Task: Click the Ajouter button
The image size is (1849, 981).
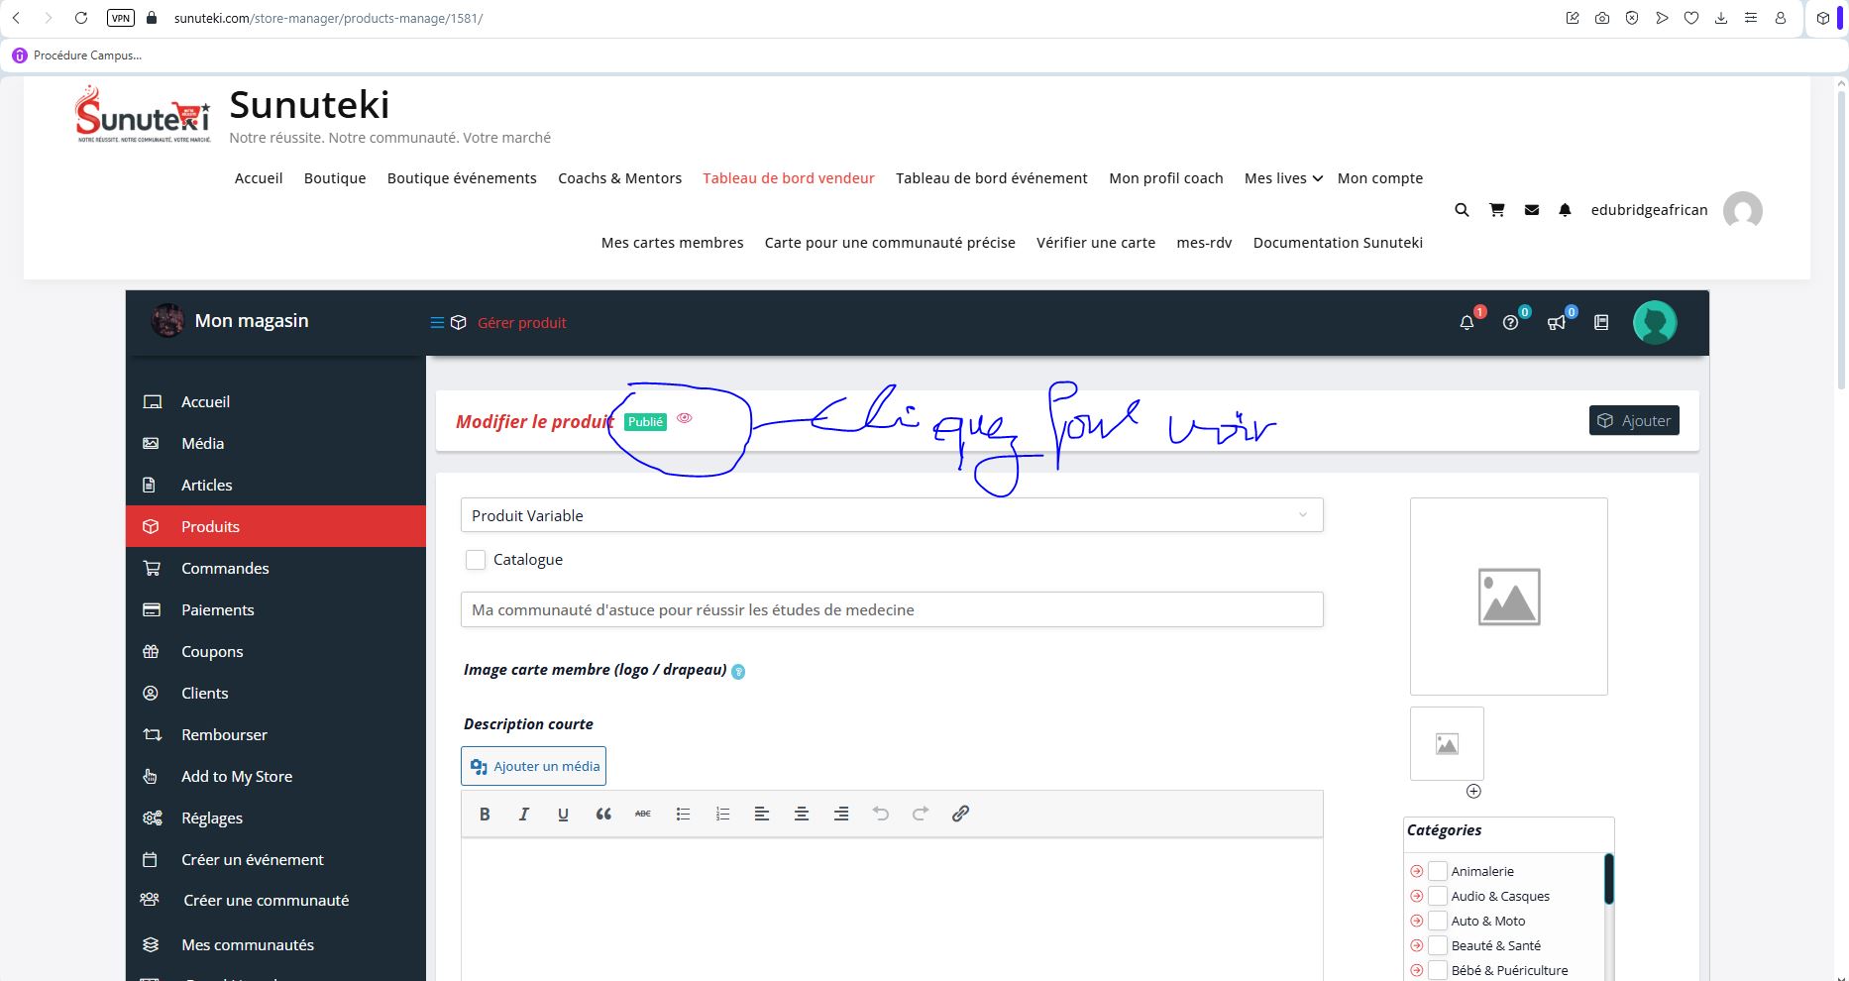Action: 1634,421
